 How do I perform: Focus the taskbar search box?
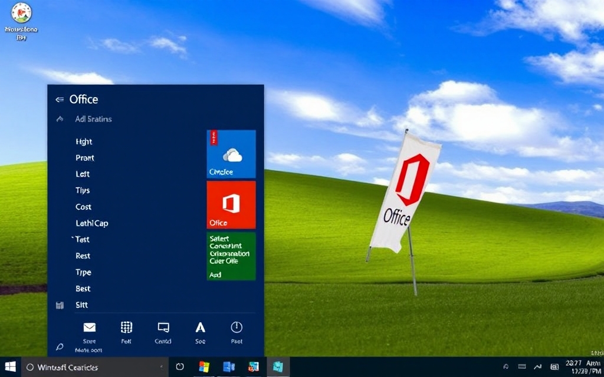[95, 368]
